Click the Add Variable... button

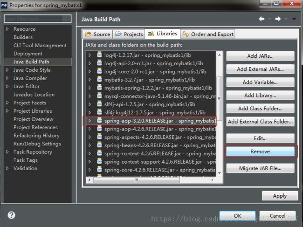tap(260, 82)
